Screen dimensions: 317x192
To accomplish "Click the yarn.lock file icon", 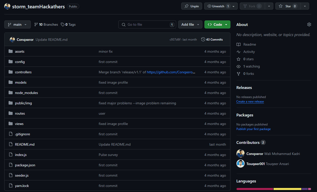I will point(11,186).
